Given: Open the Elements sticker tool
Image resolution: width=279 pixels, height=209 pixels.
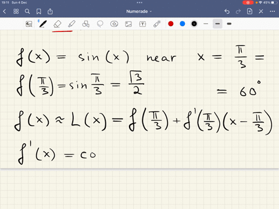Looking at the screenshot, I should pyautogui.click(x=114, y=24).
